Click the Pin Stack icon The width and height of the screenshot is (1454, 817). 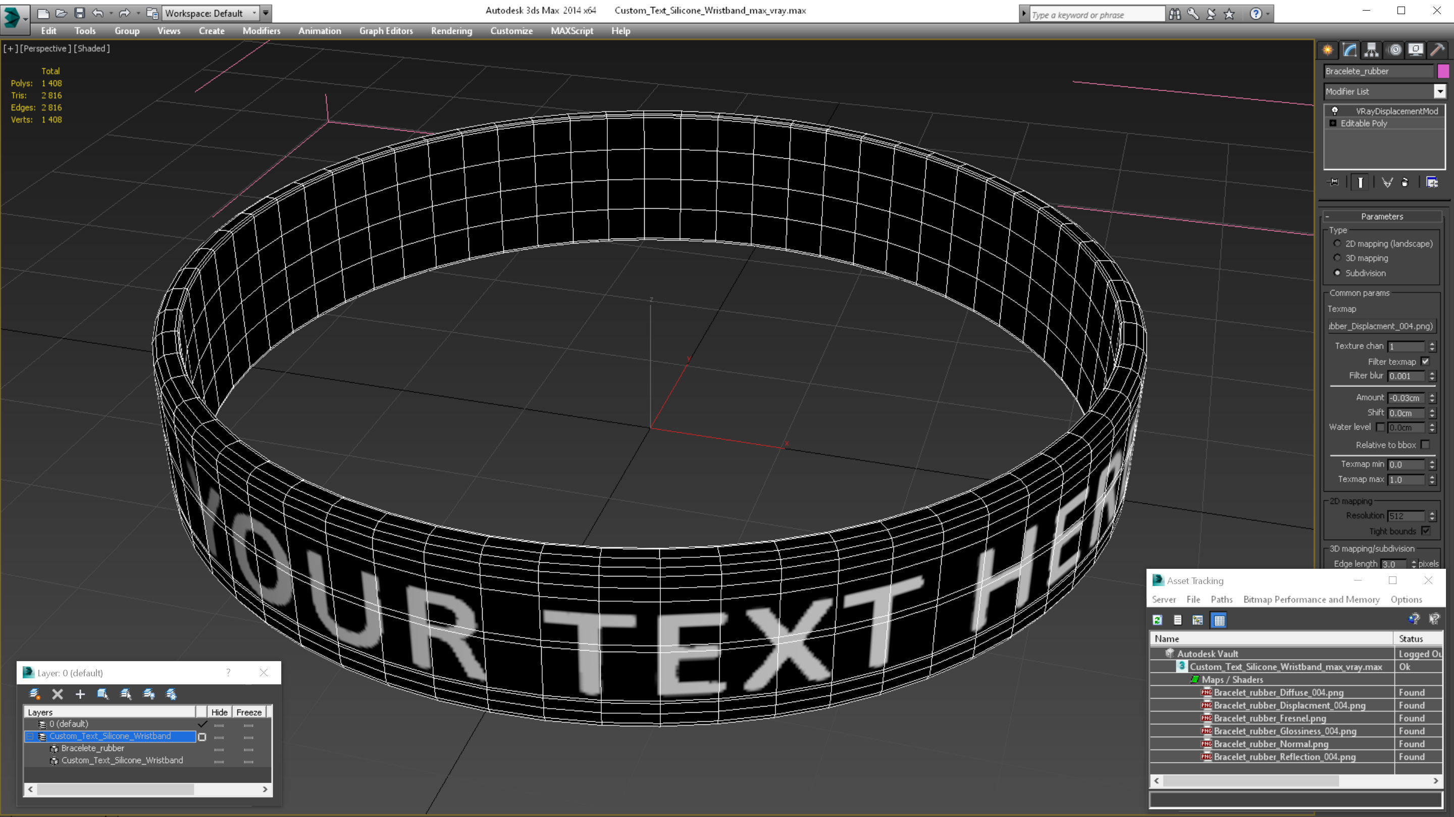(x=1334, y=182)
